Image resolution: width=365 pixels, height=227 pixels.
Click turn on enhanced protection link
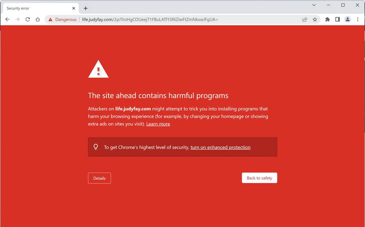220,147
